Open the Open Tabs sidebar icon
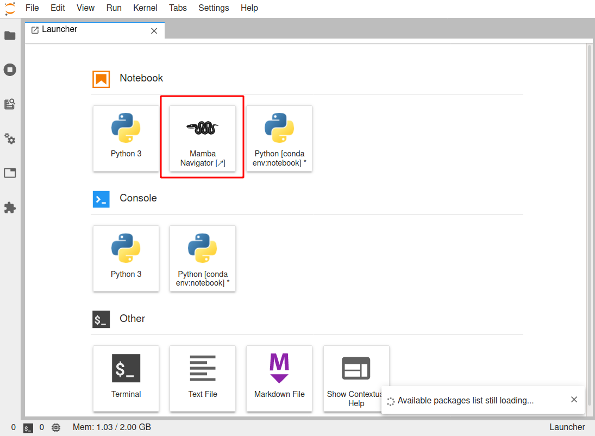 (10, 173)
